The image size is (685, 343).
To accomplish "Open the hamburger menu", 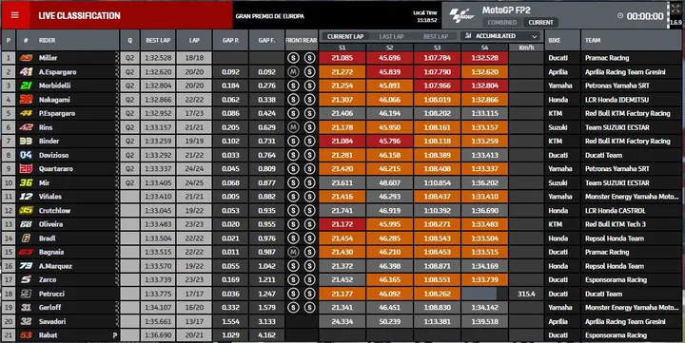I will coord(15,15).
